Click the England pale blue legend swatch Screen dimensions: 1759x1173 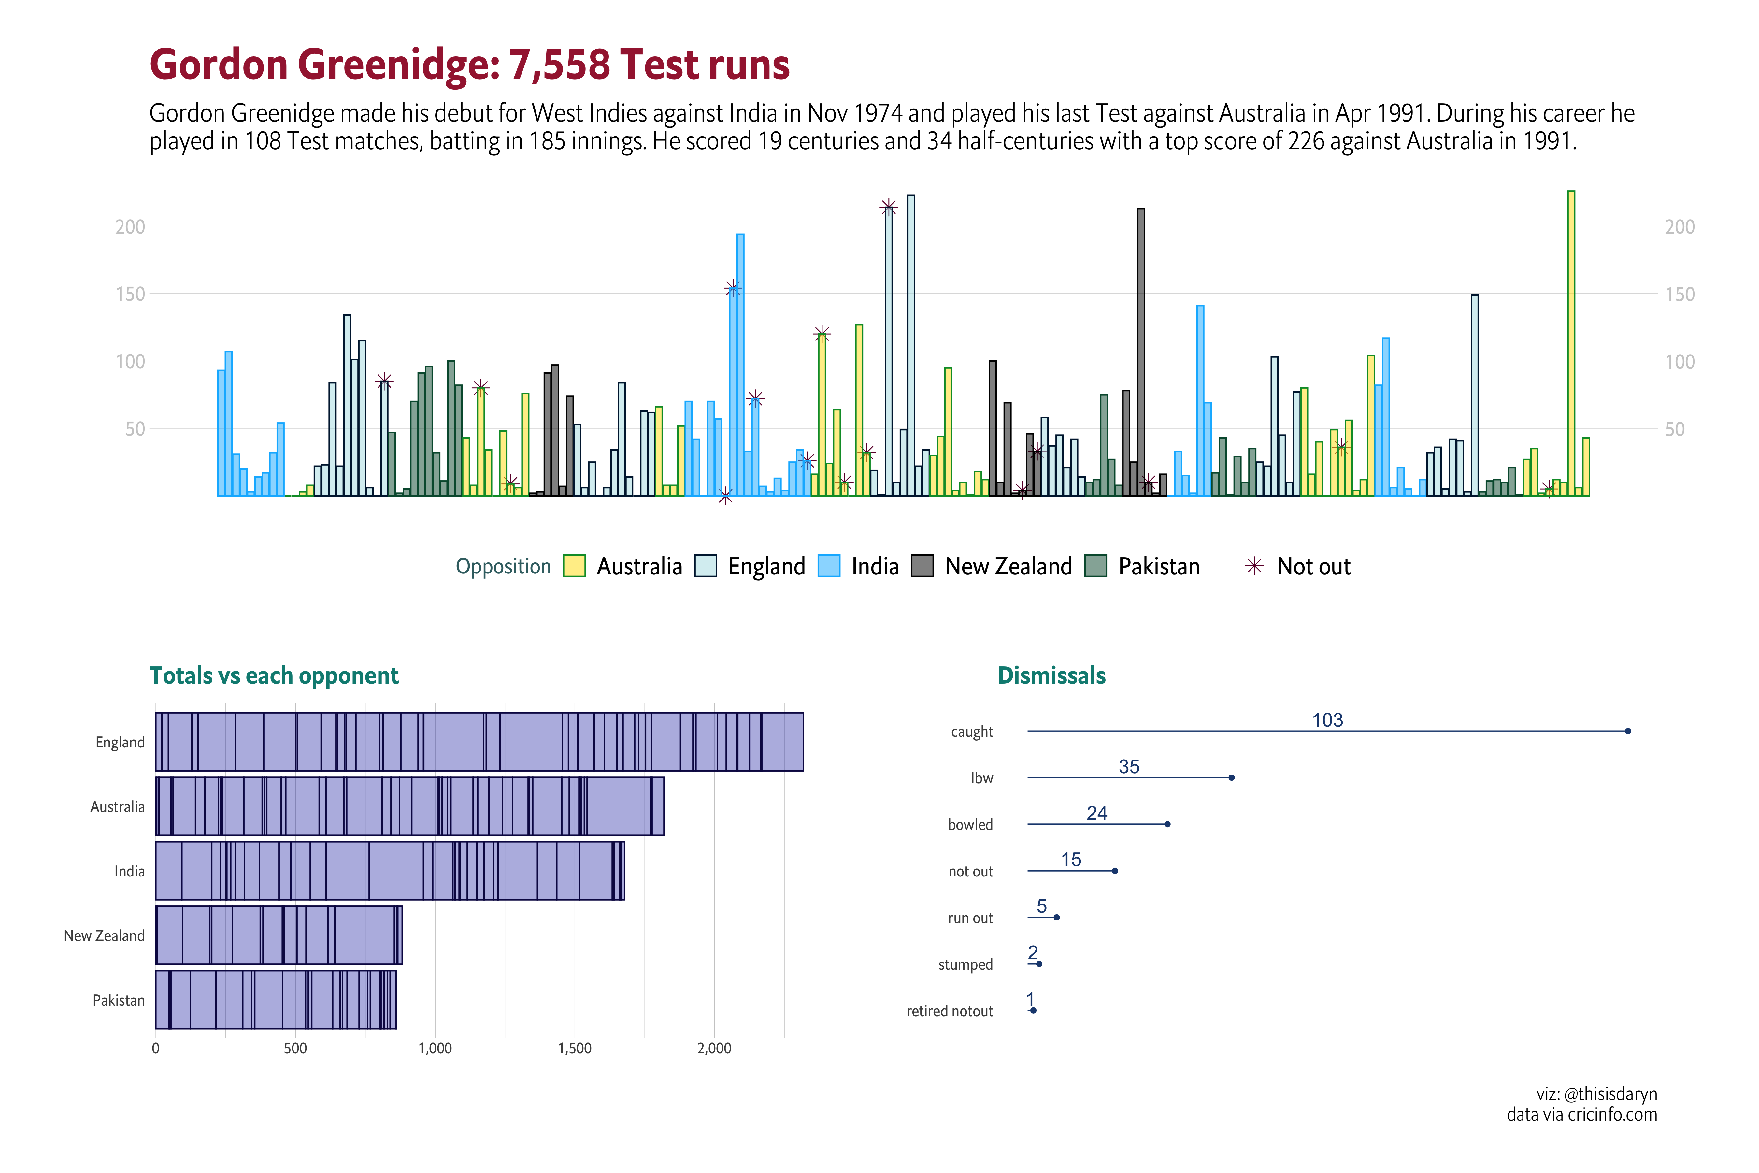(x=705, y=566)
